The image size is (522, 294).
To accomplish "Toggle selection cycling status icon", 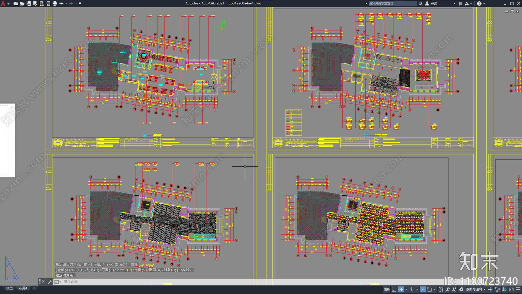I will (x=441, y=289).
